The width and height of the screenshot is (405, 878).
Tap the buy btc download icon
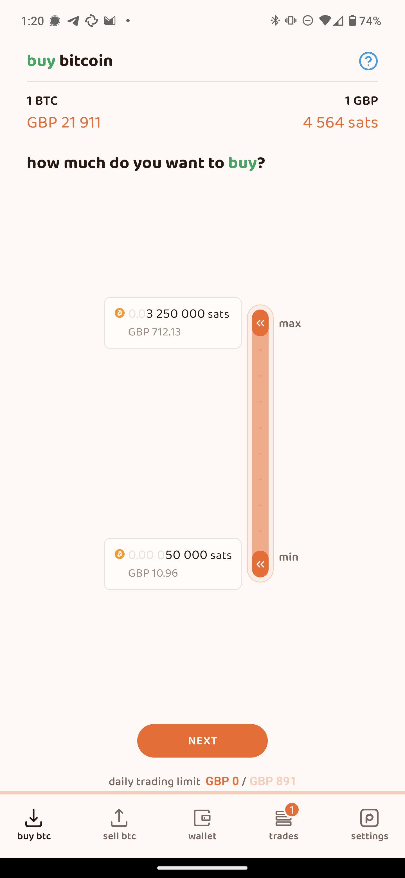34,818
